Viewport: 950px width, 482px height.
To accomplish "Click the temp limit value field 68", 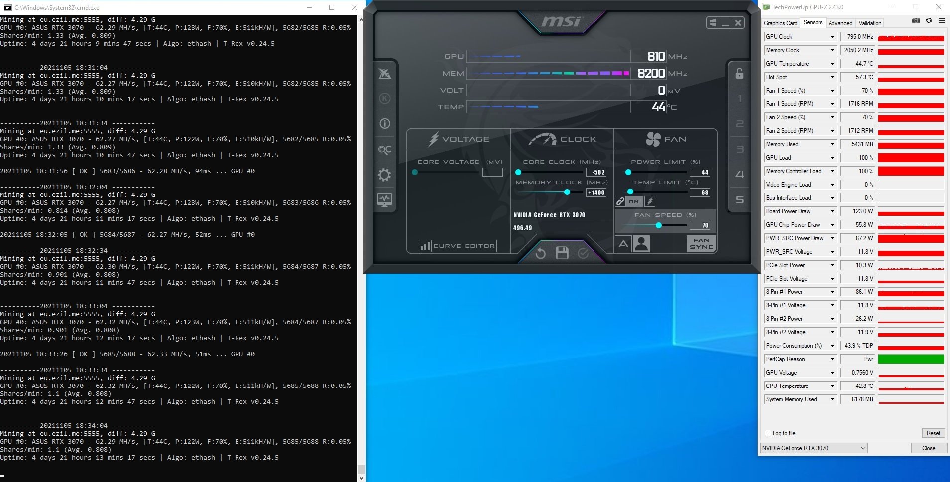I will pos(700,193).
